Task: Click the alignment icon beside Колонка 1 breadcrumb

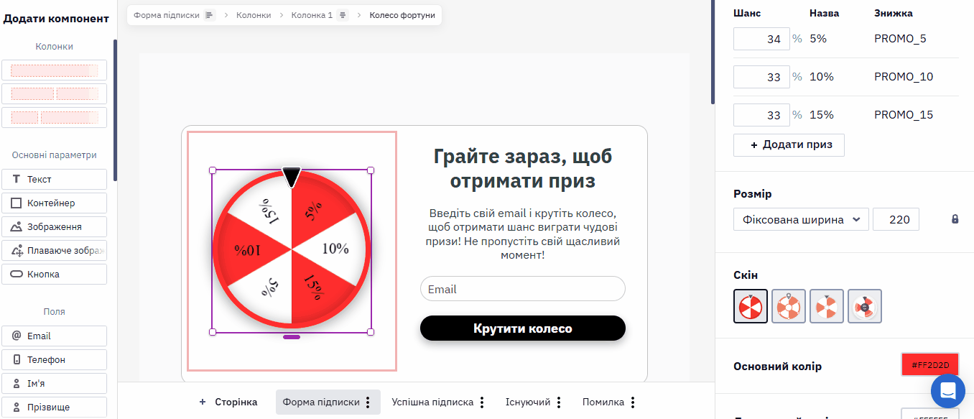Action: [343, 15]
